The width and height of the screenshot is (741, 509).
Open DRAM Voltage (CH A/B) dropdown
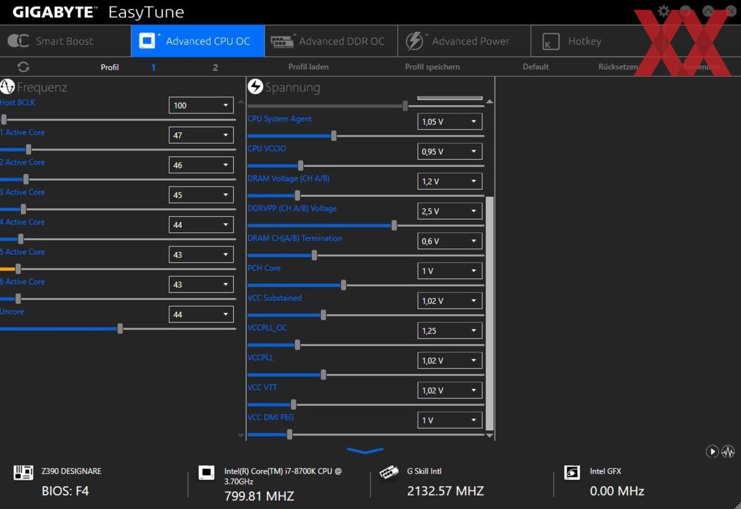click(450, 181)
